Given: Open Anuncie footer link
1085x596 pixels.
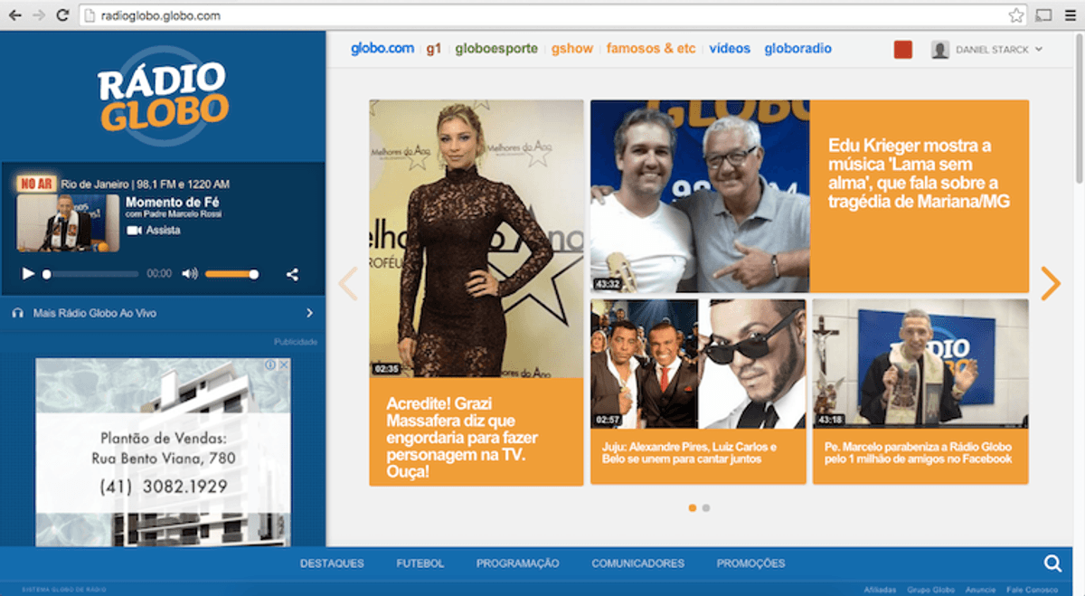Looking at the screenshot, I should point(980,590).
